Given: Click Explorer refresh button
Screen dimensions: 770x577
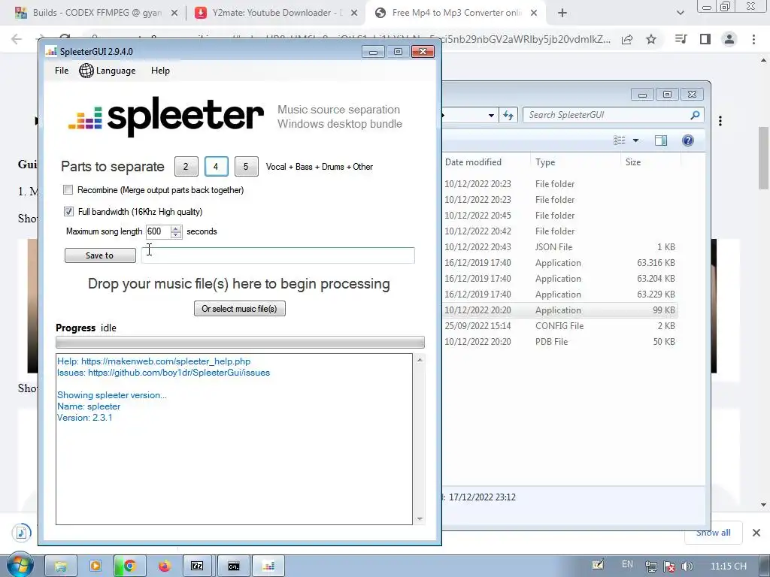Looking at the screenshot, I should tap(508, 115).
